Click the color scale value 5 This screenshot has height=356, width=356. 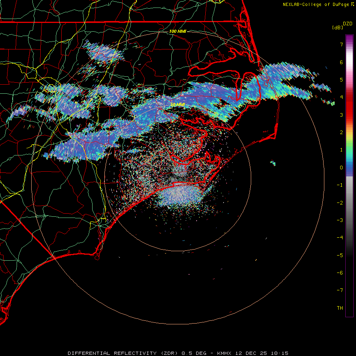pyautogui.click(x=341, y=80)
